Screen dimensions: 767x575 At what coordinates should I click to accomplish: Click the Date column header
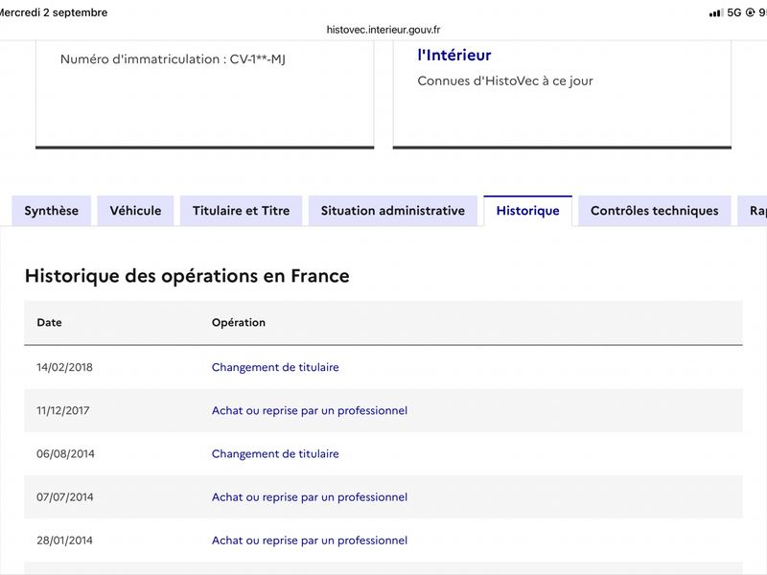pyautogui.click(x=50, y=323)
